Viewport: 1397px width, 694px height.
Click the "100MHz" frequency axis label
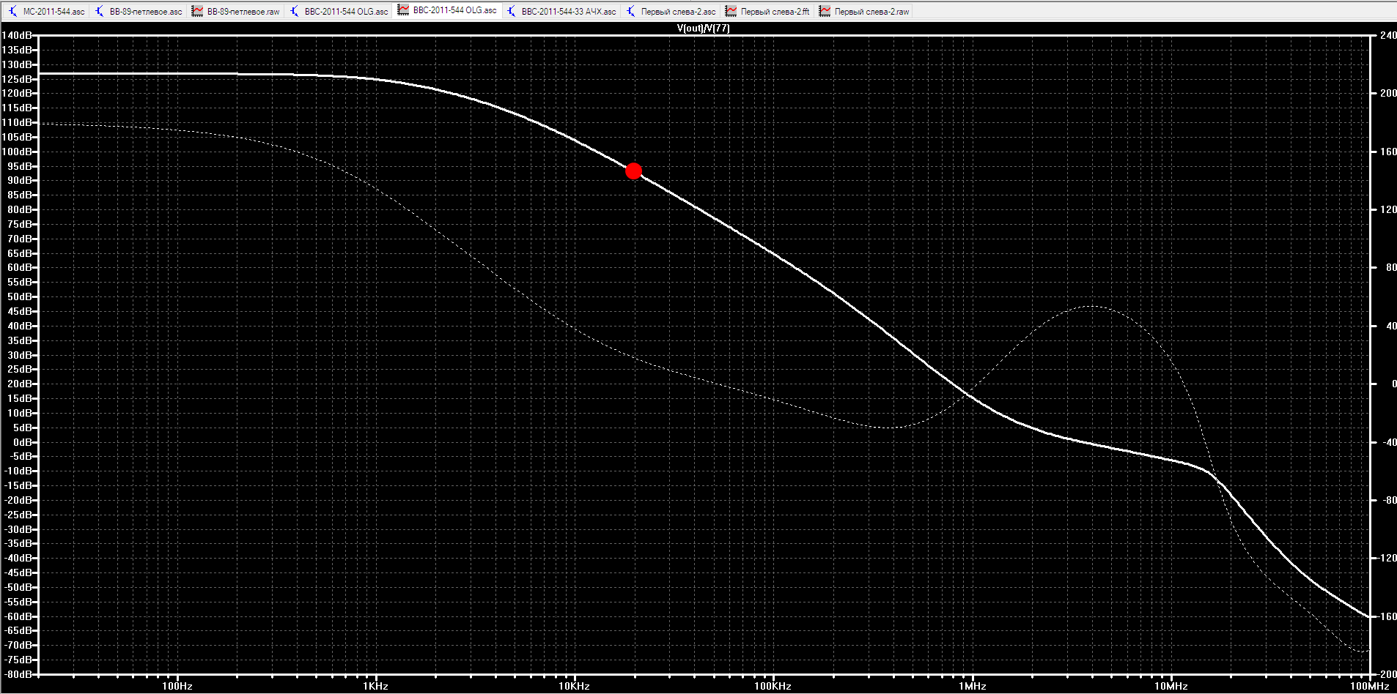pos(1370,686)
